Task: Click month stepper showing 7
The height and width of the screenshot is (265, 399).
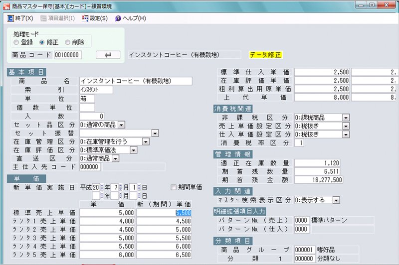Action: (x=121, y=187)
